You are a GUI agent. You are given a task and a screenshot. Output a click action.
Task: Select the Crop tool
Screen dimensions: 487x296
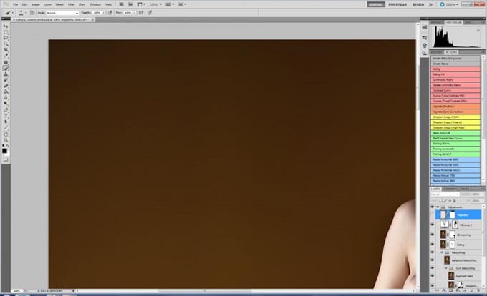pos(6,50)
